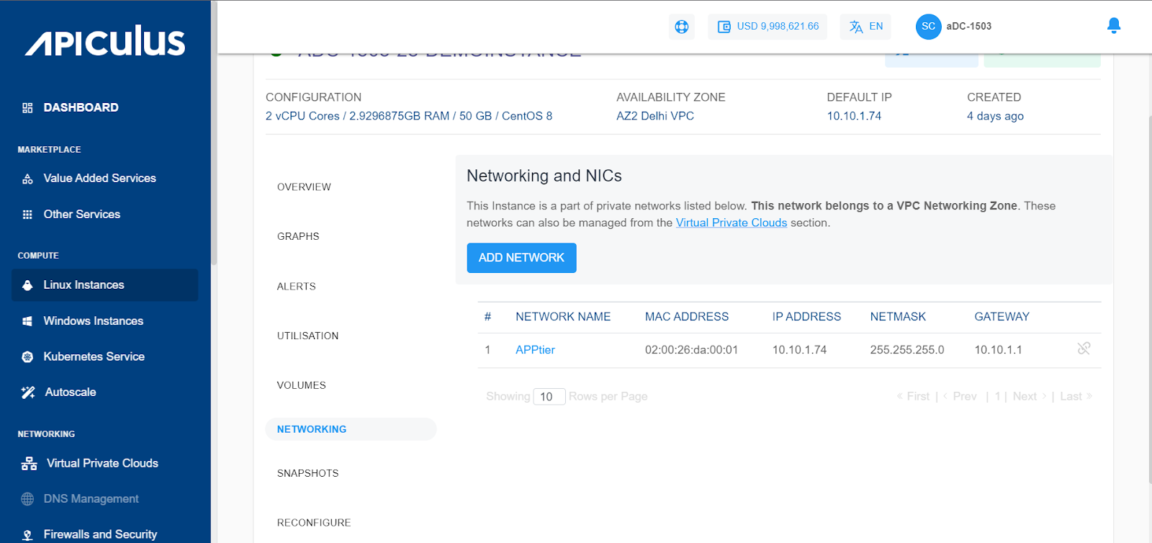This screenshot has width=1152, height=543.
Task: Open Other Services
Action: pyautogui.click(x=81, y=214)
